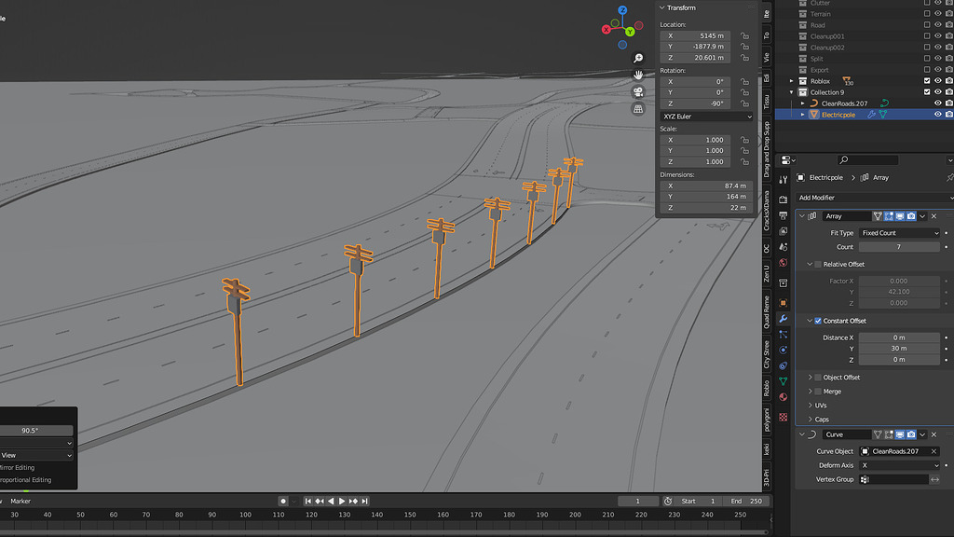954x537 pixels.
Task: Hide Electricpole in the viewport
Action: (937, 115)
